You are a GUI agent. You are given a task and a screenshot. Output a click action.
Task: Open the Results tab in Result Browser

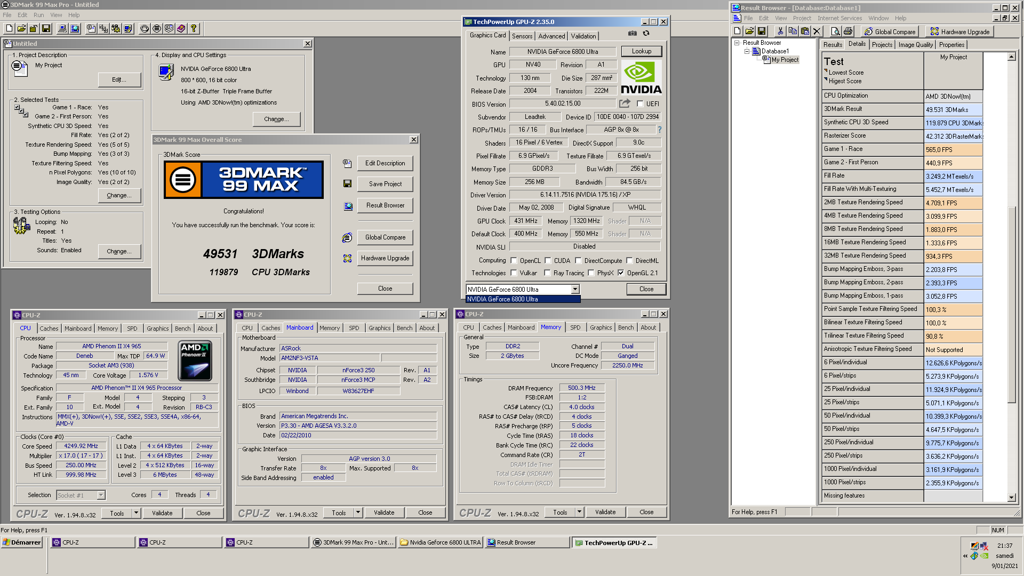coord(833,45)
